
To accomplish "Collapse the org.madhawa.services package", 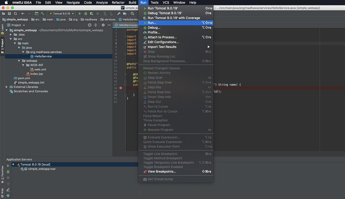I will coord(23,52).
